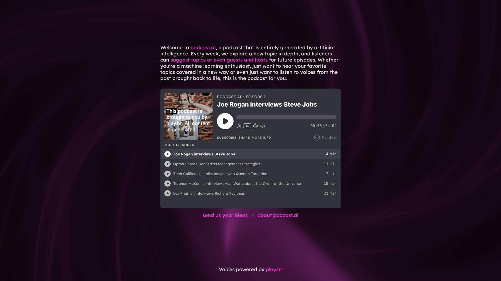Play the Oprah Stress Management episode icon
This screenshot has height=281, width=501.
tap(168, 164)
